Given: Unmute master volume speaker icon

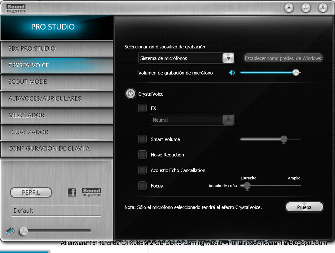Looking at the screenshot, I should pos(10,231).
